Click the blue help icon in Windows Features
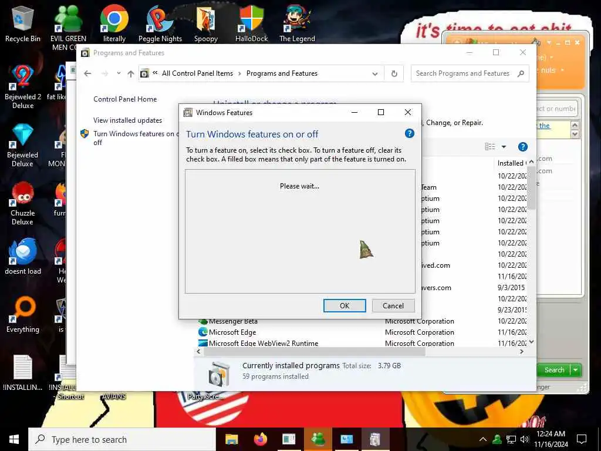The image size is (601, 451). pyautogui.click(x=409, y=133)
